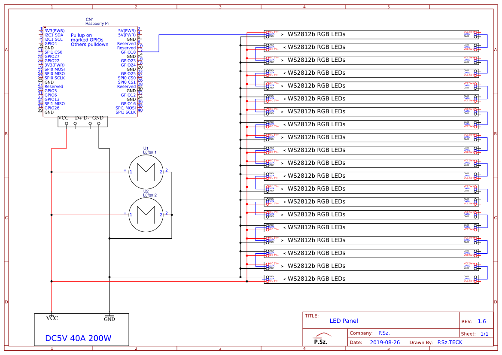Select the GPIO23 pin label

coord(128,61)
